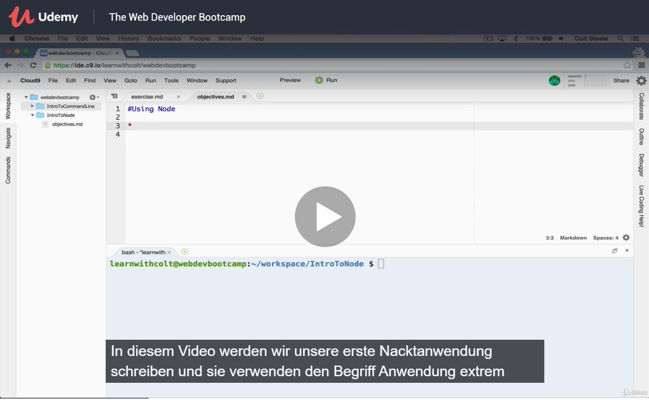Screen dimensions: 649x400
Task: Click the screen recording status icon
Action: tap(488, 38)
